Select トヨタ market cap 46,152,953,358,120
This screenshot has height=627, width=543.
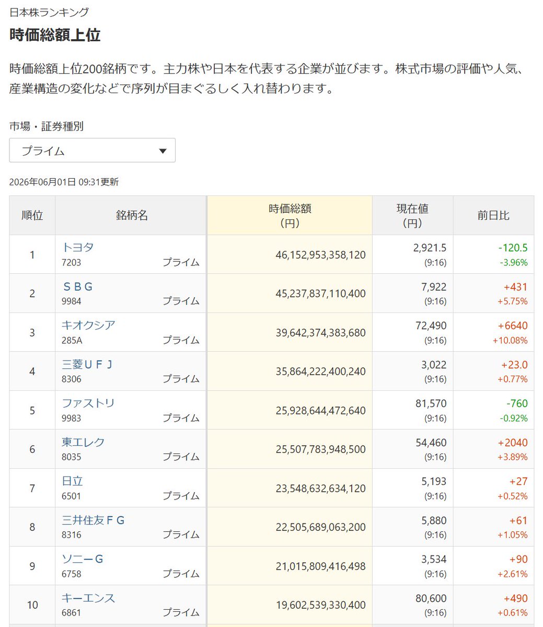coord(320,255)
